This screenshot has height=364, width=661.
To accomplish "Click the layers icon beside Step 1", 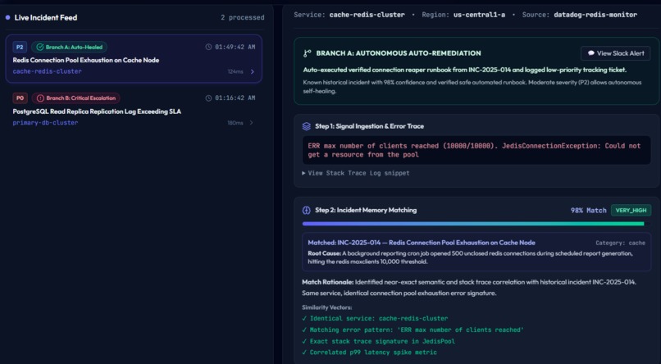I will [x=307, y=126].
